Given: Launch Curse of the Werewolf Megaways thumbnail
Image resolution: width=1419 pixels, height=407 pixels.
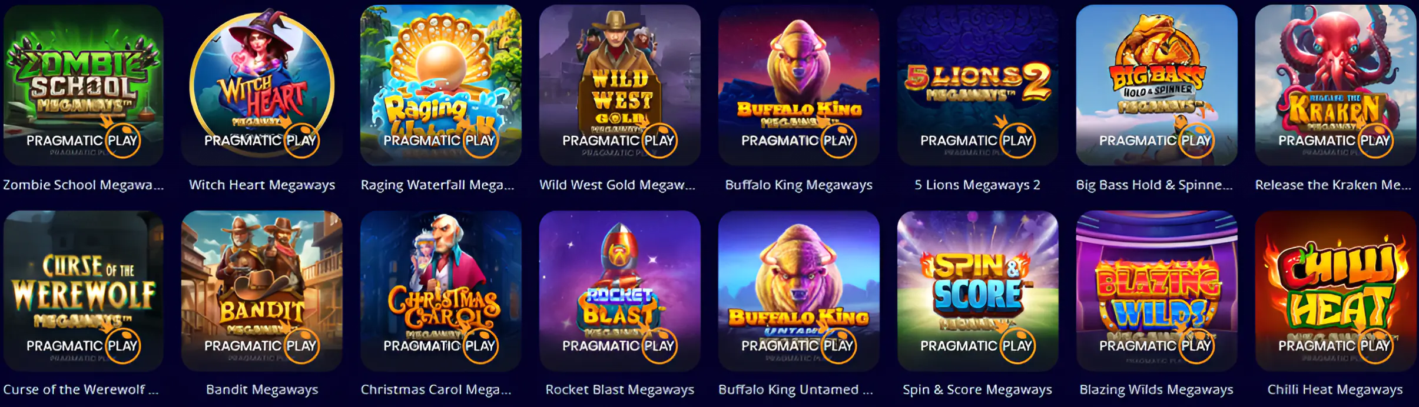Looking at the screenshot, I should tap(84, 291).
